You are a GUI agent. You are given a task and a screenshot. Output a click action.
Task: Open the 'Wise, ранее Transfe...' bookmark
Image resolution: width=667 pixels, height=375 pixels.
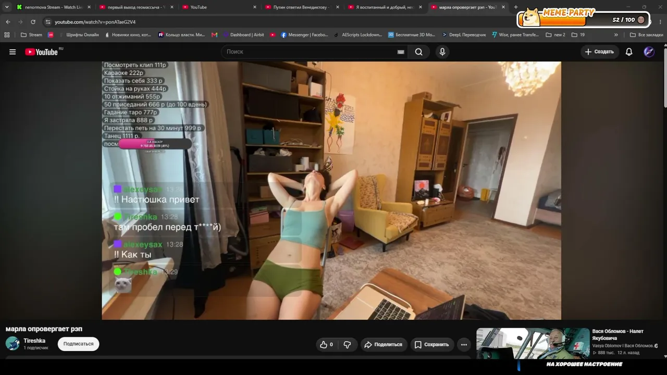tap(515, 35)
